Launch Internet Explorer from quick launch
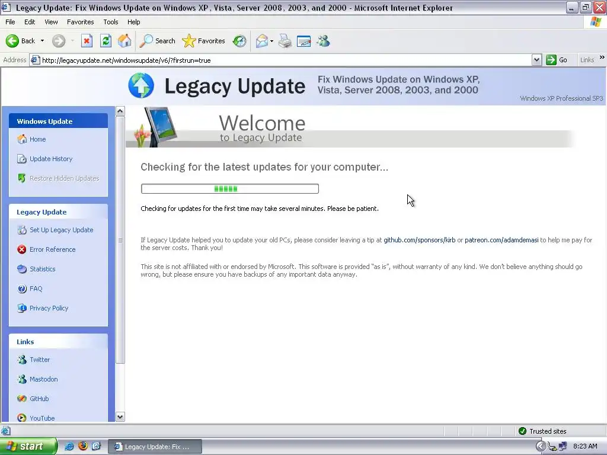Viewport: 607px width, 455px height. tap(69, 446)
